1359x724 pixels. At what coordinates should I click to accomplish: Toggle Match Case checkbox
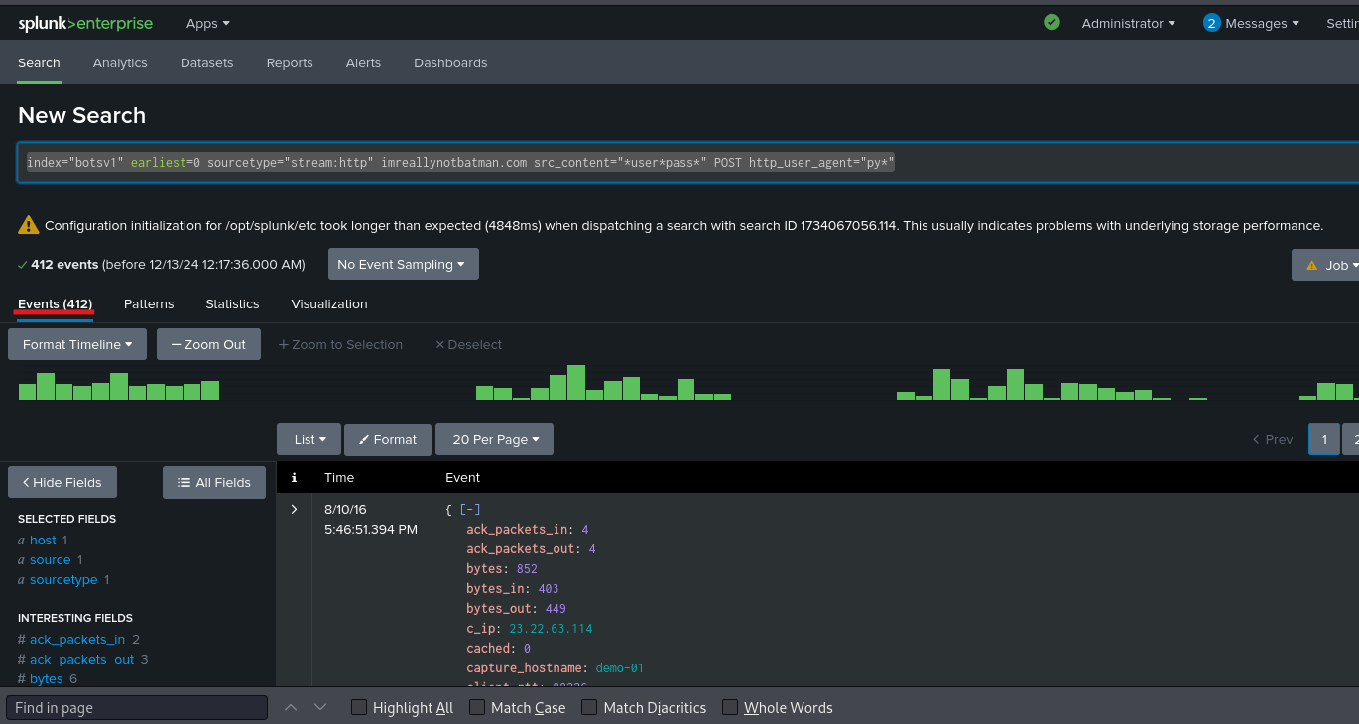477,707
